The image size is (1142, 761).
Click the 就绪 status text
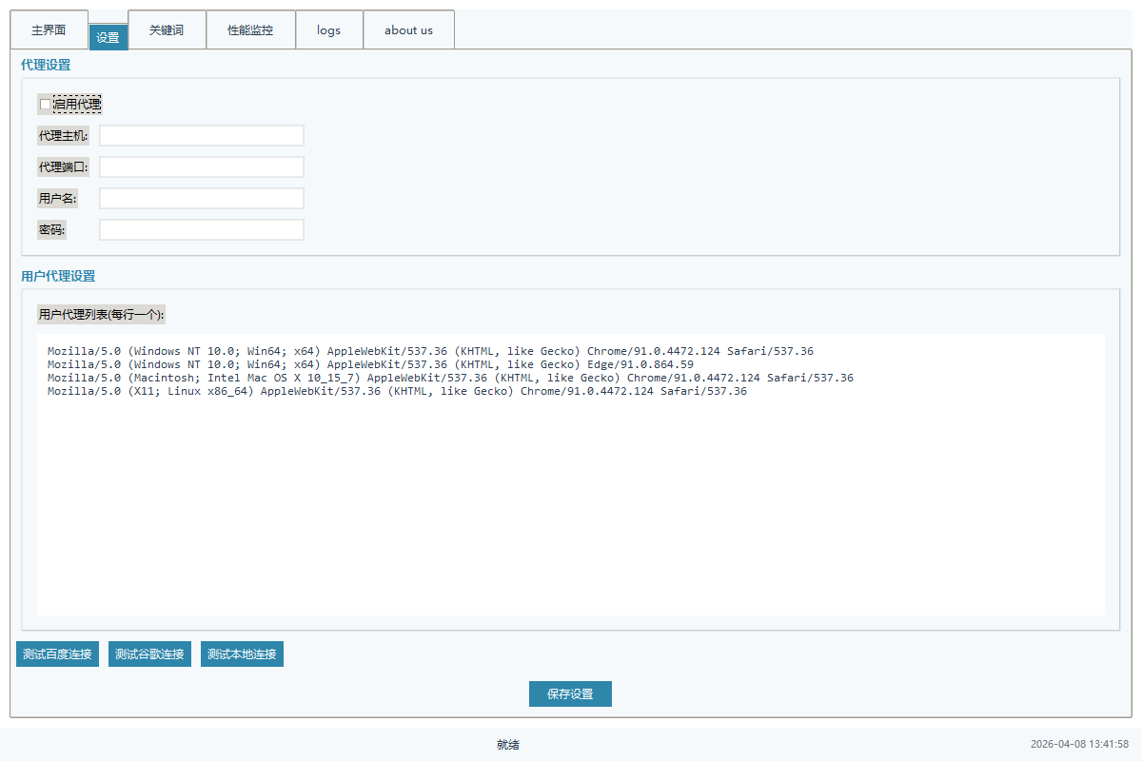coord(508,745)
